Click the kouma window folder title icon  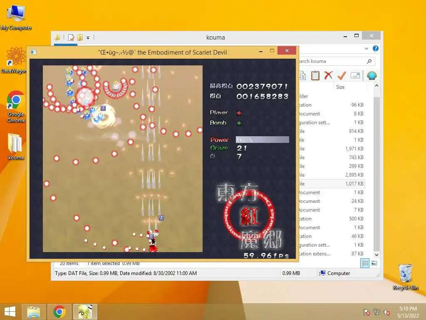point(57,37)
